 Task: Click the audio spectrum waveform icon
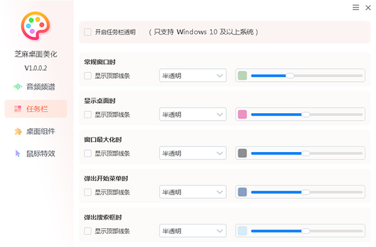tap(18, 86)
